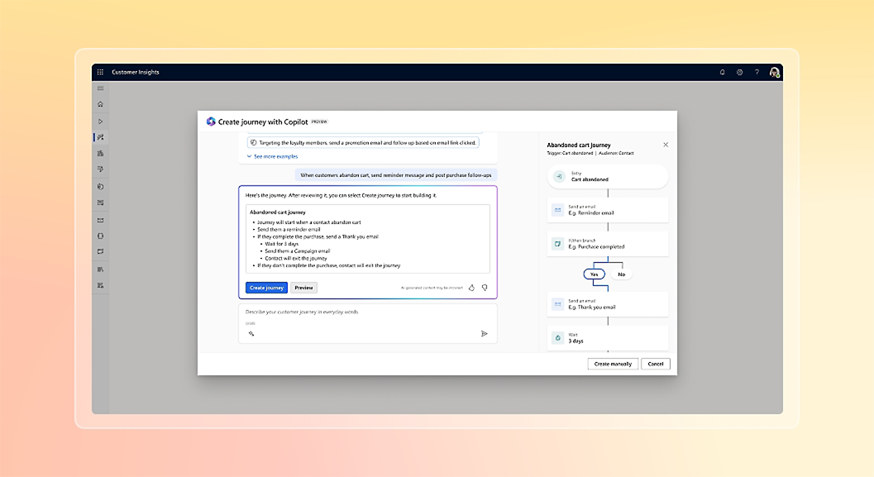The image size is (874, 477).
Task: Click 'Send them a Campaign email' bullet
Action: click(x=297, y=250)
